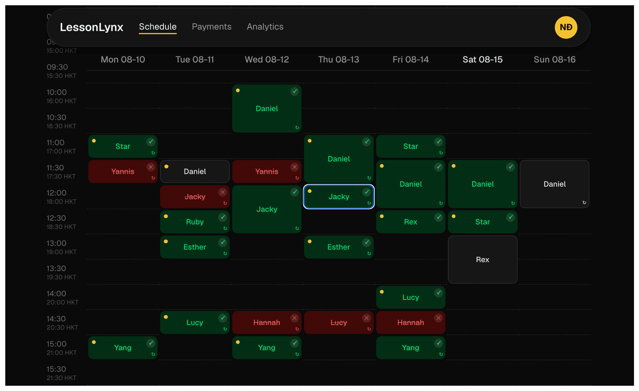Click yellow dot on Tuesday Daniel lesson
Image resolution: width=639 pixels, height=391 pixels.
[166, 167]
